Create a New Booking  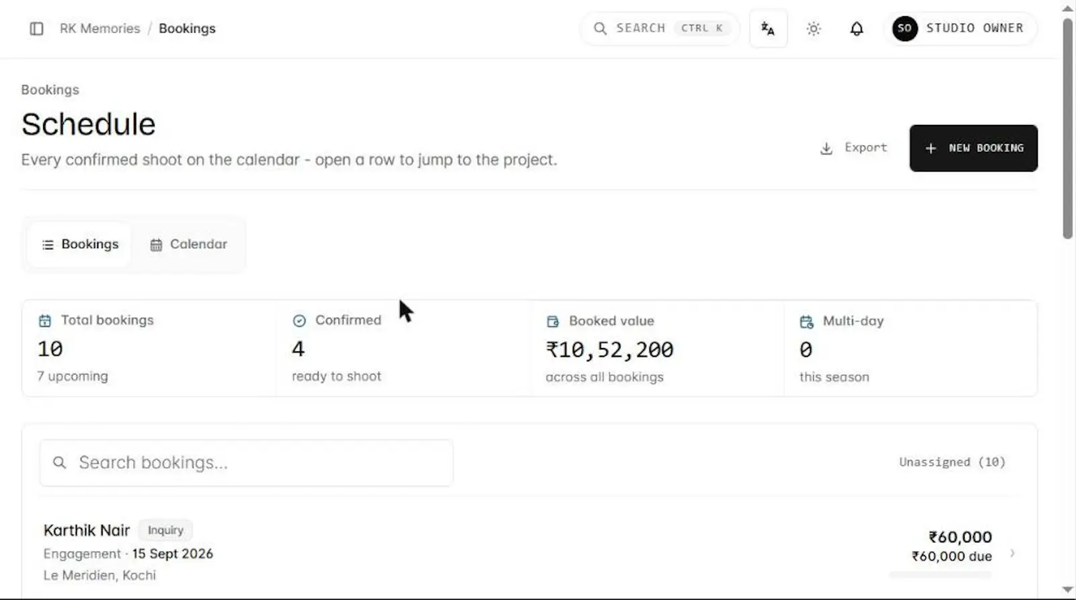pyautogui.click(x=973, y=148)
